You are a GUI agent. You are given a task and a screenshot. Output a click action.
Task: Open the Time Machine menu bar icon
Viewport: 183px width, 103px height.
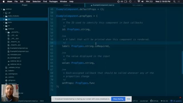(130, 1)
